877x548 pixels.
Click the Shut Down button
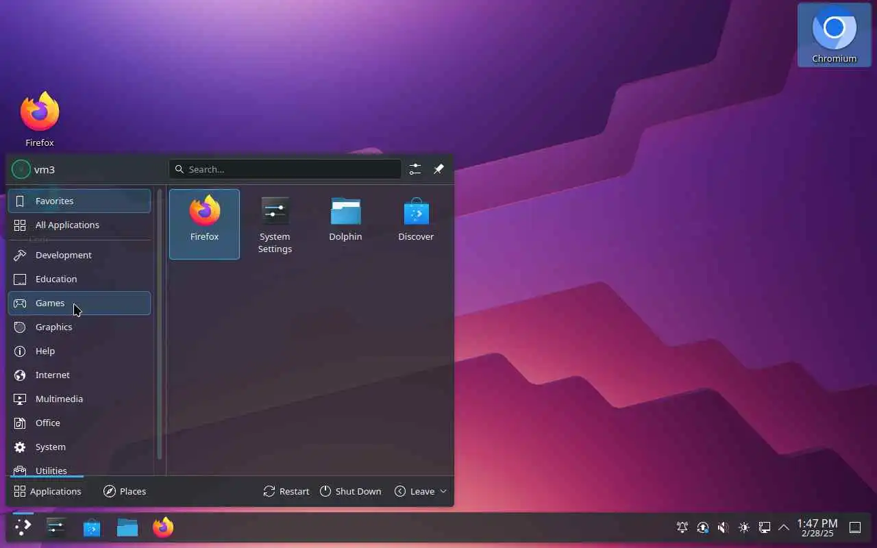(x=350, y=491)
